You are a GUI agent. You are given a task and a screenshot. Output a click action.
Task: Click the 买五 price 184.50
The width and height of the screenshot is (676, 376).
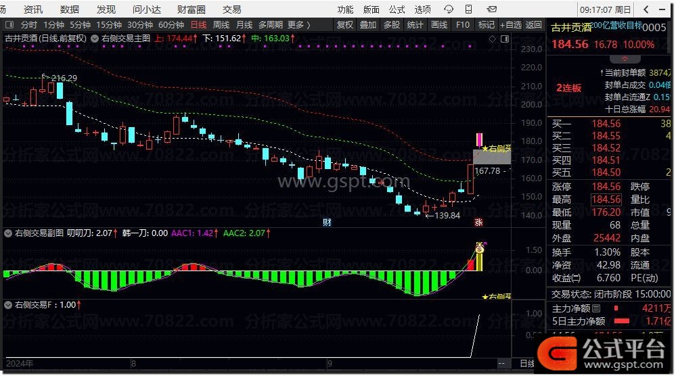(606, 172)
